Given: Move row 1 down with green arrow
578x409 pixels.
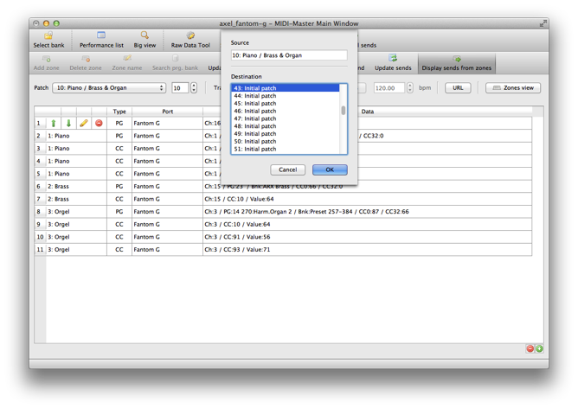Looking at the screenshot, I should [68, 124].
